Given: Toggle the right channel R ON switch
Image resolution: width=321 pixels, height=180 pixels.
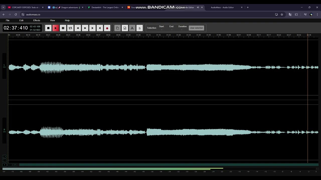Looking at the screenshot, I should tap(4, 130).
